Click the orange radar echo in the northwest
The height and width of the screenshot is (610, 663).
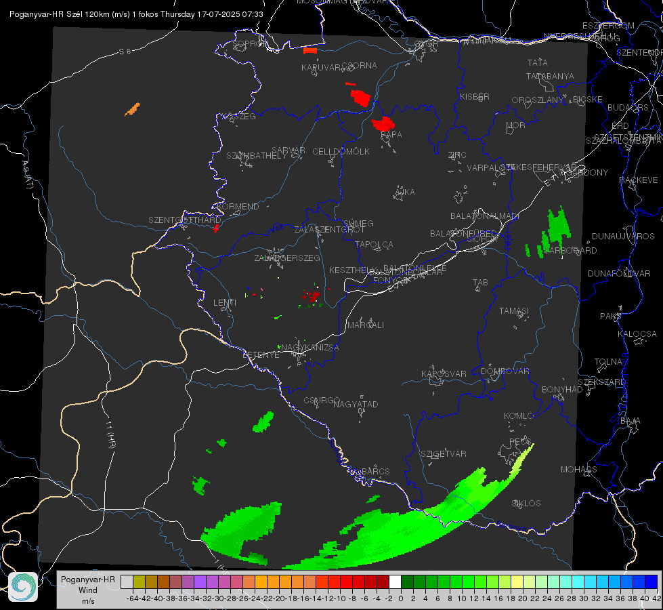(x=132, y=109)
